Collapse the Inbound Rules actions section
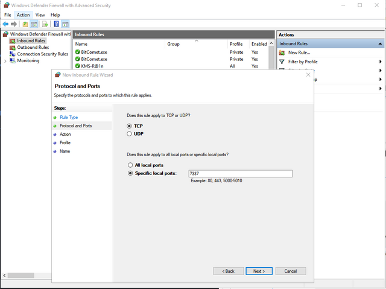The height and width of the screenshot is (289, 386). pyautogui.click(x=380, y=43)
